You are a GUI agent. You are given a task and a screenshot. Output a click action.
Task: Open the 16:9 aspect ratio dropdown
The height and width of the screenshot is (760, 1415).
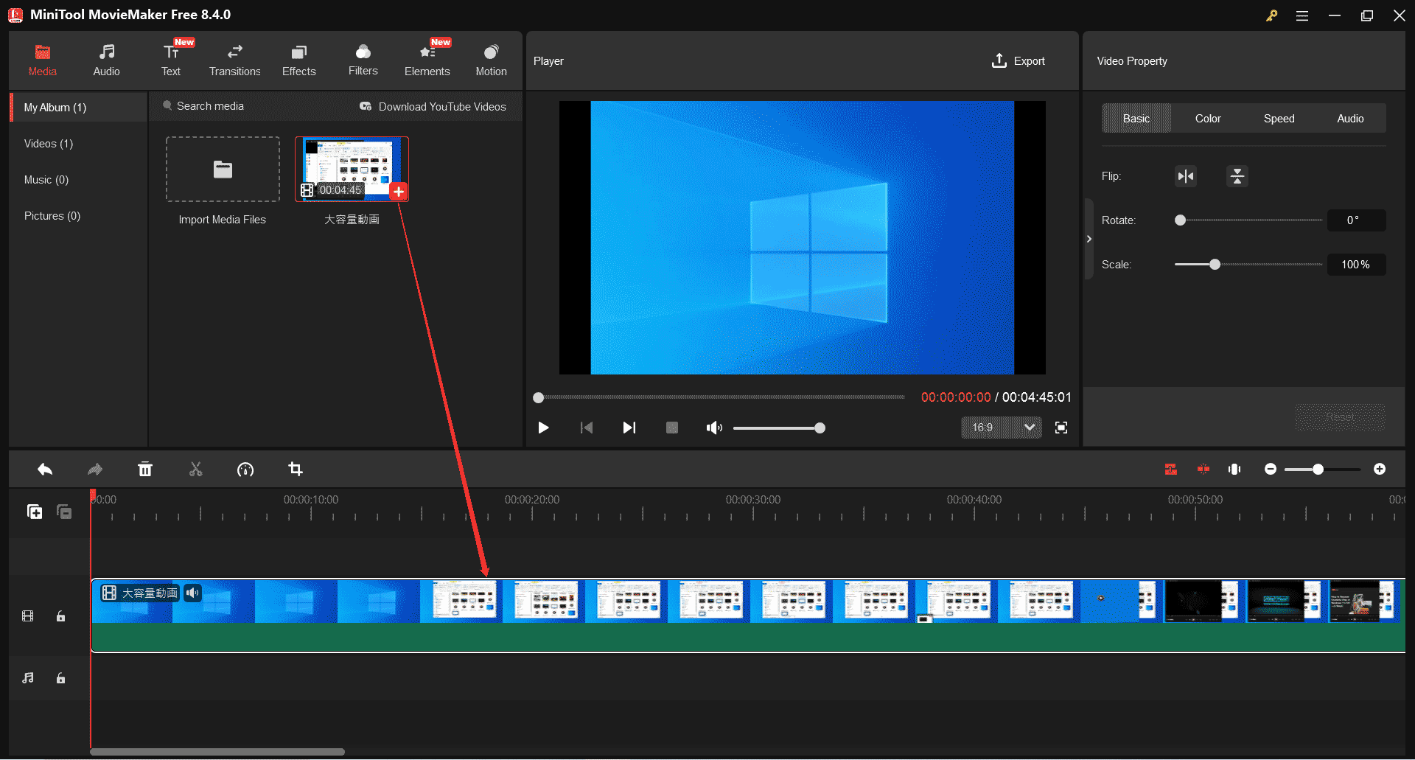[x=1001, y=428]
